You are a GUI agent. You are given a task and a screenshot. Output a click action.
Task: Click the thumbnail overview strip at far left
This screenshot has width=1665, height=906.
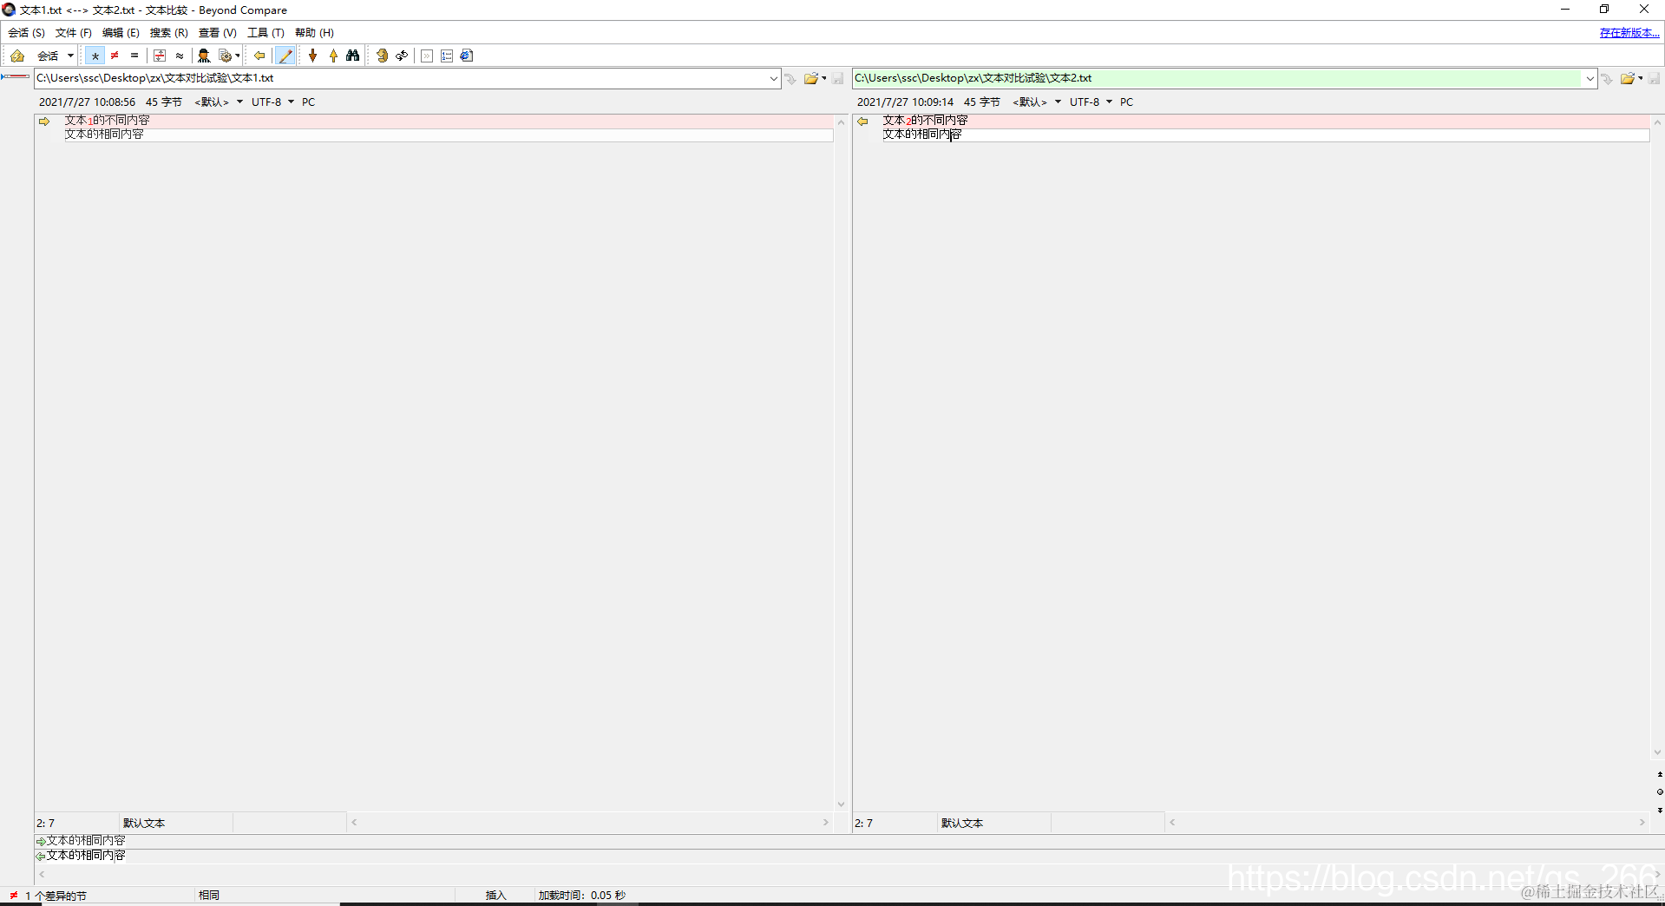pos(16,76)
